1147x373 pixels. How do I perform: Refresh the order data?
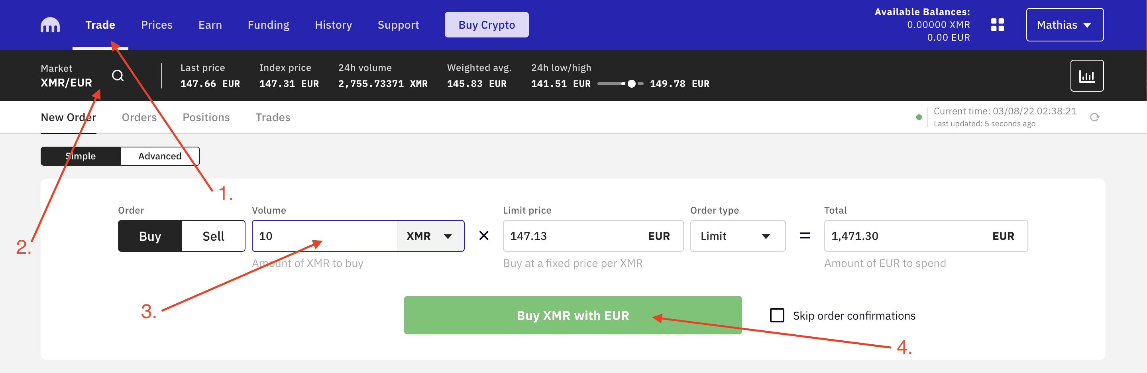(x=1095, y=118)
